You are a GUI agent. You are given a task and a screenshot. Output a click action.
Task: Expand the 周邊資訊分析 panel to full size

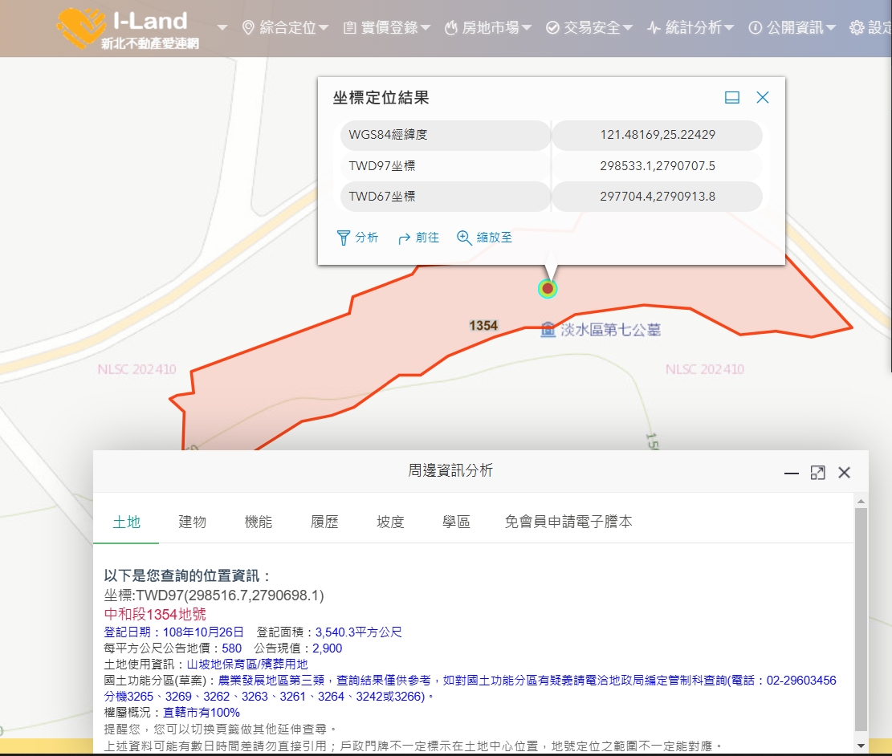817,473
